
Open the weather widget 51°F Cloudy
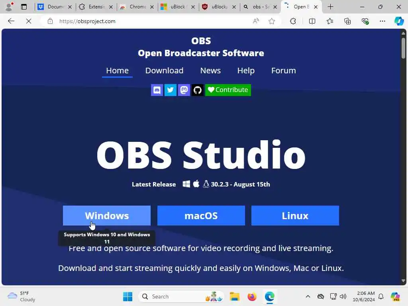(x=22, y=296)
